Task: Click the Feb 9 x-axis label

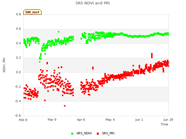Action: (x=23, y=120)
